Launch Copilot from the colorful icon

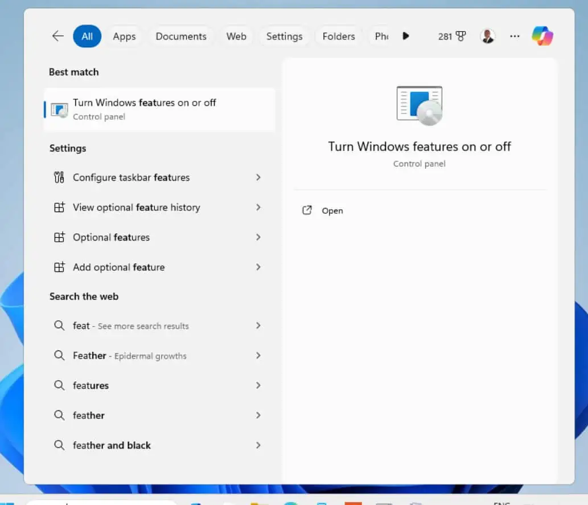click(542, 36)
